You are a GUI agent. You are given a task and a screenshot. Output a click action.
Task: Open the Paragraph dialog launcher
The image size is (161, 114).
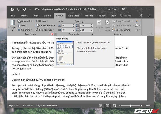click(x=92, y=34)
